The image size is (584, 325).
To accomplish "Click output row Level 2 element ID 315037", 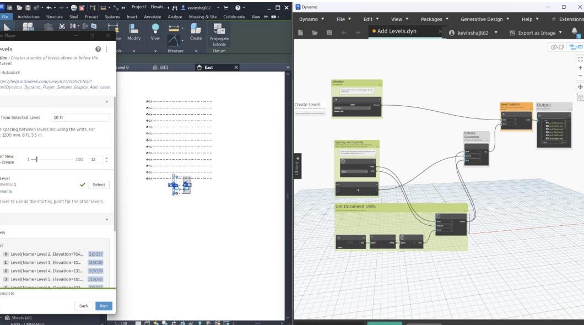I will pos(95,254).
